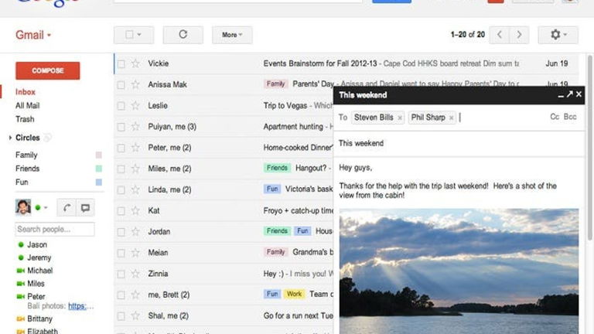The image size is (594, 334).
Task: Minimize the This weekend compose window
Action: coord(561,95)
